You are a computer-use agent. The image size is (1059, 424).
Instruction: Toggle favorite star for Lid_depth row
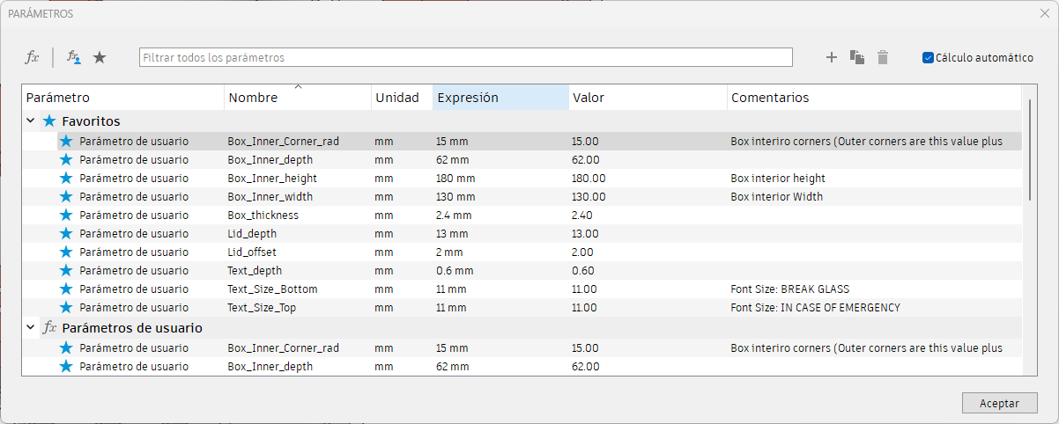(66, 234)
